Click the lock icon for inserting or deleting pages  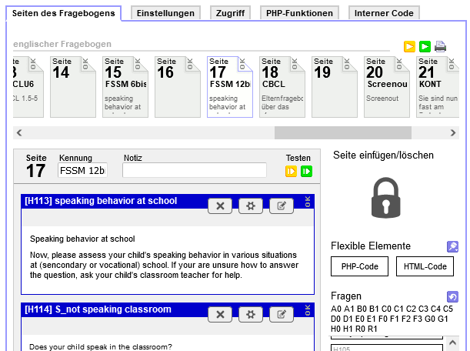click(386, 198)
